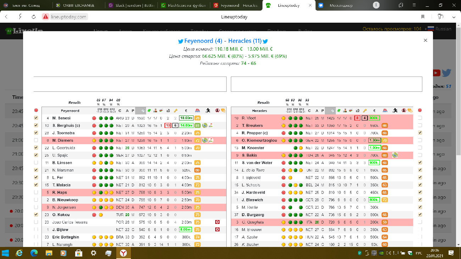Click the running player icon in Feyenoord header

pyautogui.click(x=208, y=111)
